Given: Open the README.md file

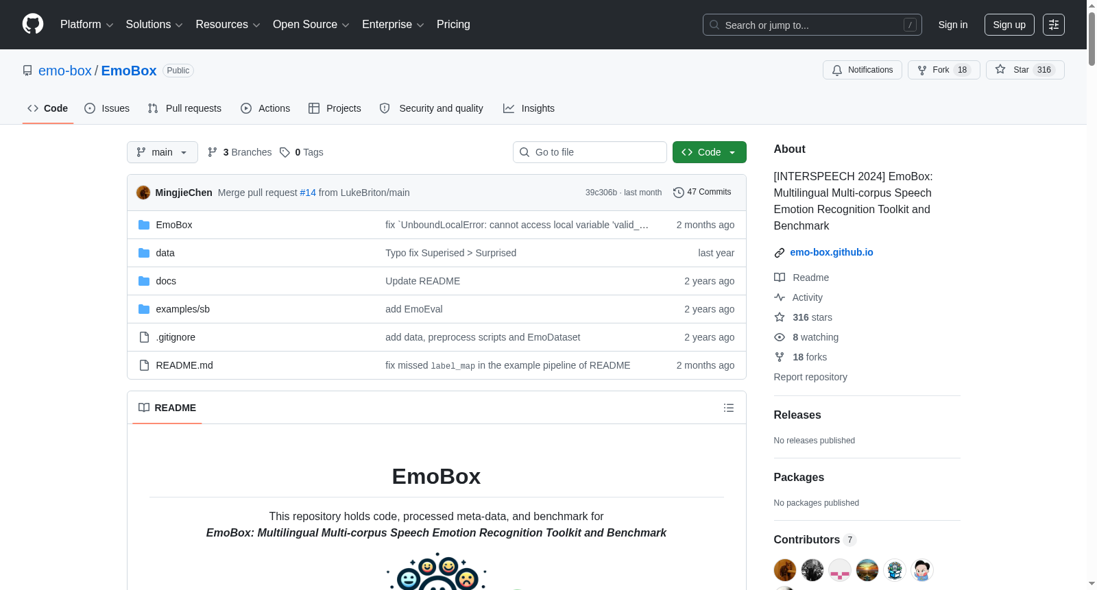Looking at the screenshot, I should (184, 365).
